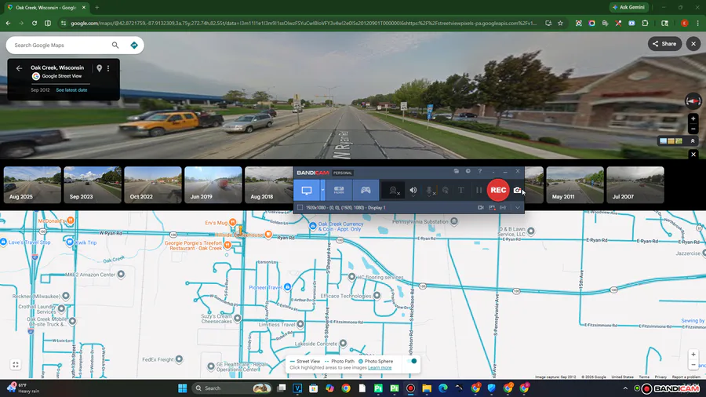Open Bandicam help question mark
The image size is (706, 397).
(x=480, y=171)
